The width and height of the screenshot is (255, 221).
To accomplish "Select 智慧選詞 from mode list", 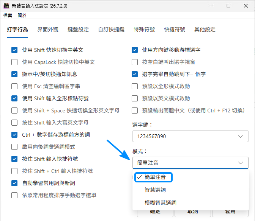I will (x=190, y=190).
